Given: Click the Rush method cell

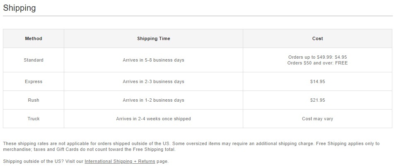Looking at the screenshot, I should tap(34, 100).
